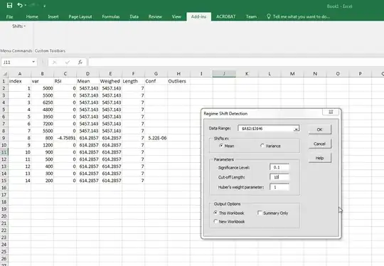Close the Regime Shift Detection dialog
The height and width of the screenshot is (266, 384).
331,112
